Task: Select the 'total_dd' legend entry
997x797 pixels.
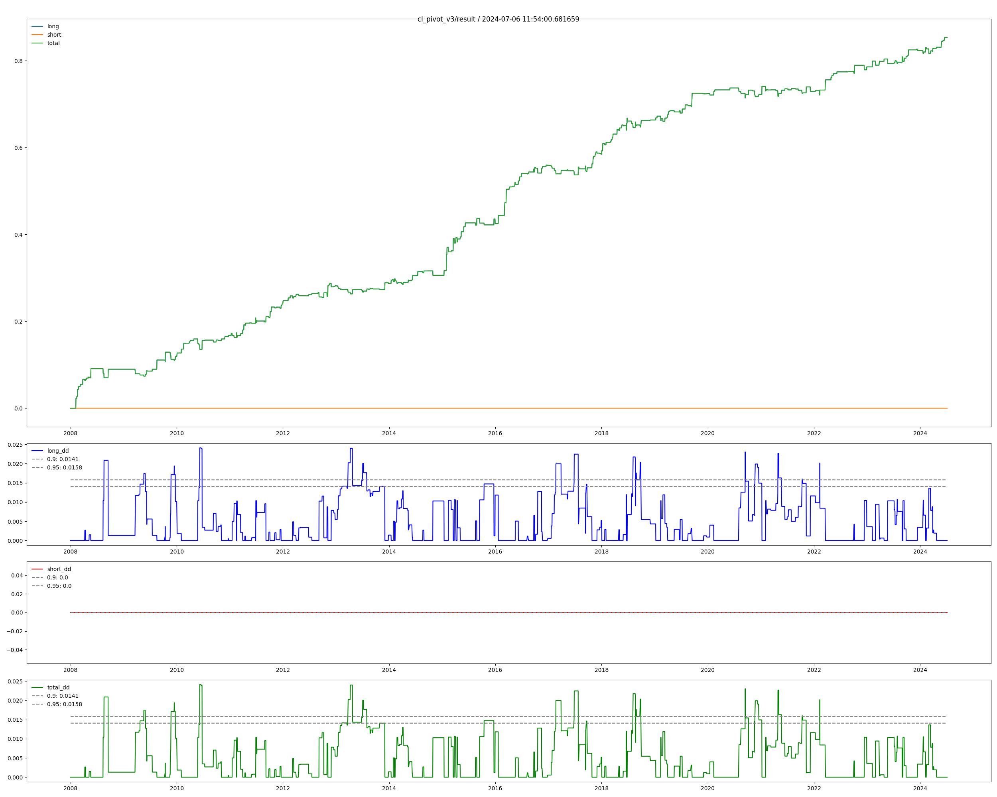Action: pos(58,687)
